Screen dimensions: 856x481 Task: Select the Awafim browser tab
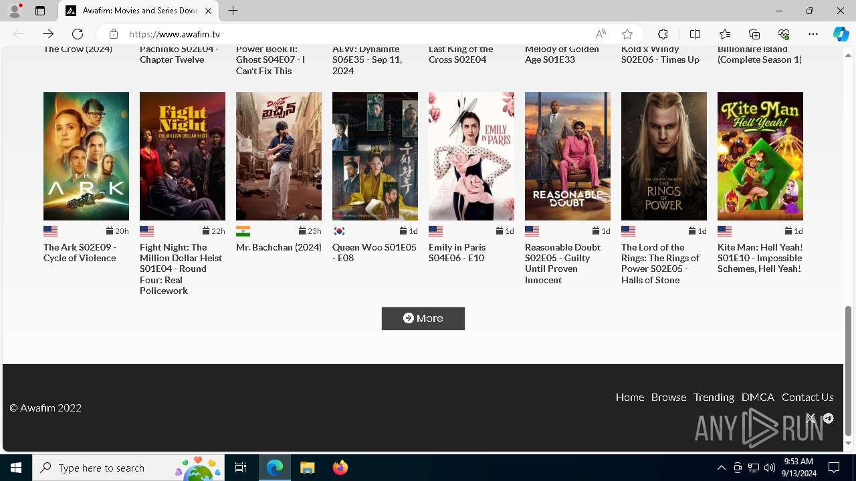138,11
